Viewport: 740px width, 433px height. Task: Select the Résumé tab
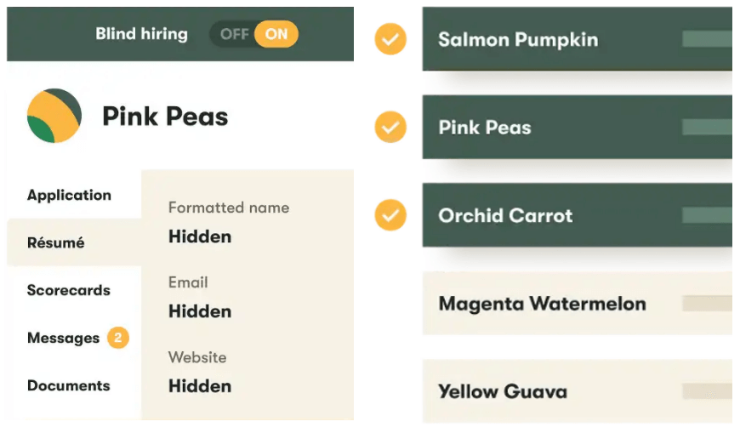coord(56,242)
